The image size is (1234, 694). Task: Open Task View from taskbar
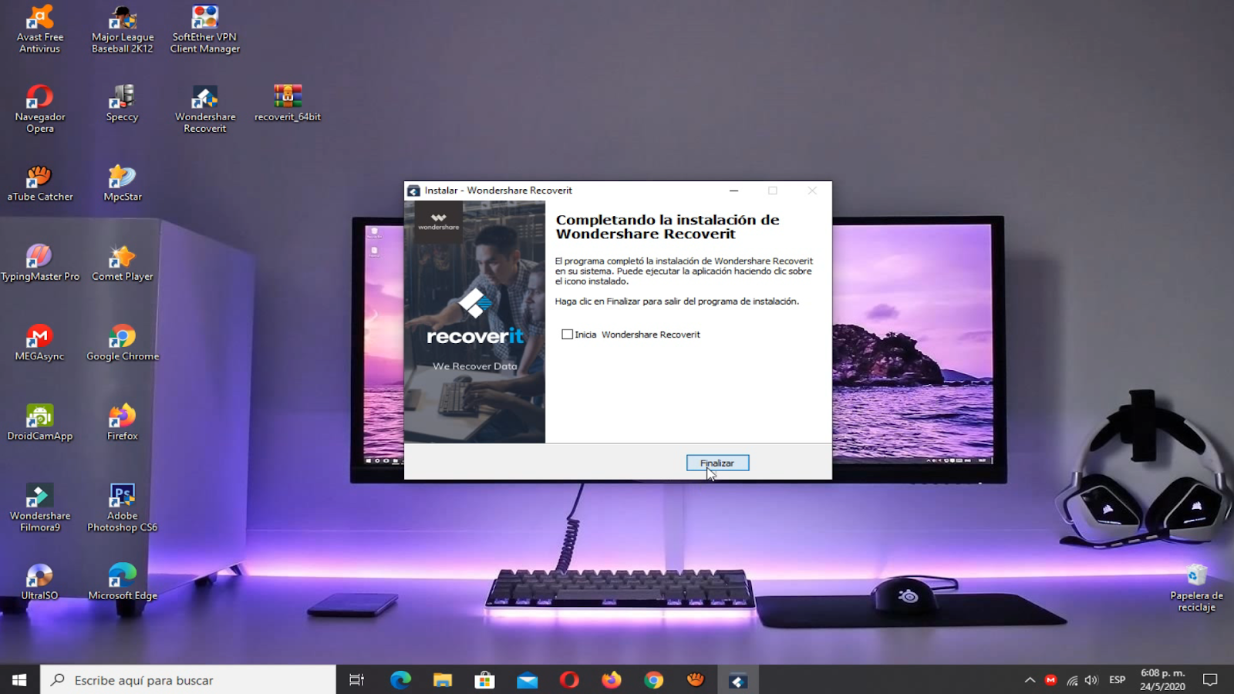pyautogui.click(x=356, y=680)
